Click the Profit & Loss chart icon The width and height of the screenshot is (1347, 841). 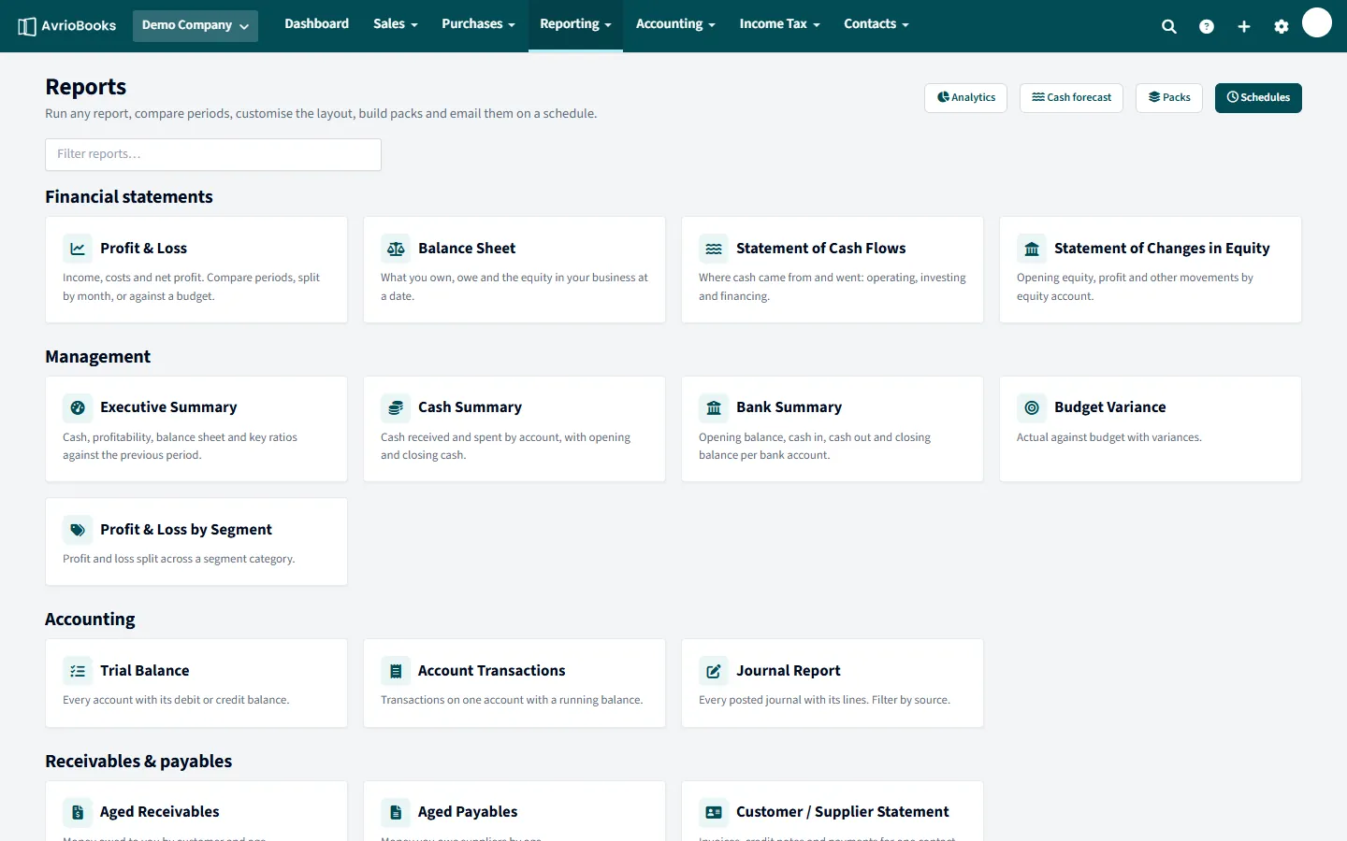click(78, 249)
